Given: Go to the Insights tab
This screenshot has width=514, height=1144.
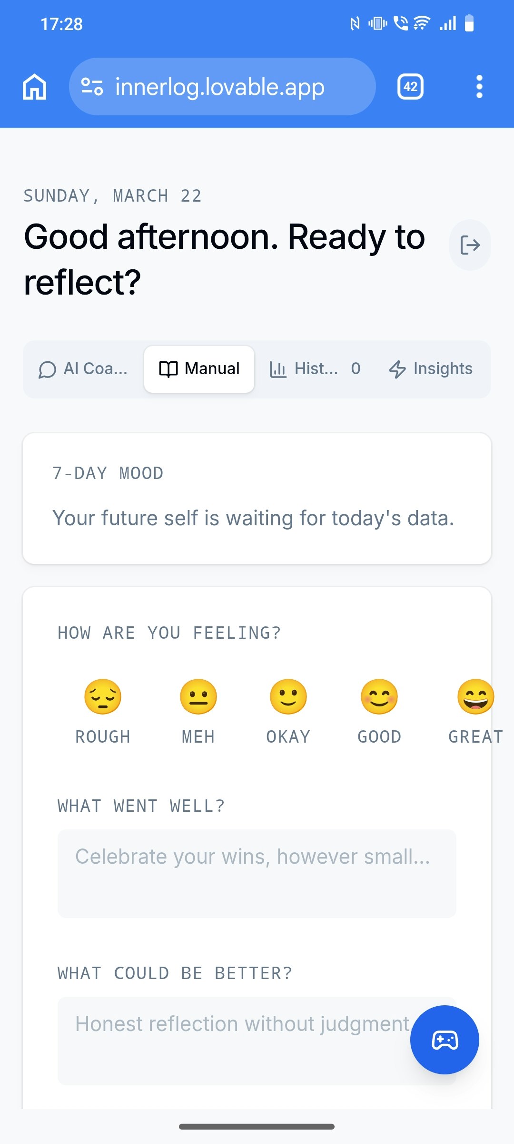Looking at the screenshot, I should [x=431, y=369].
